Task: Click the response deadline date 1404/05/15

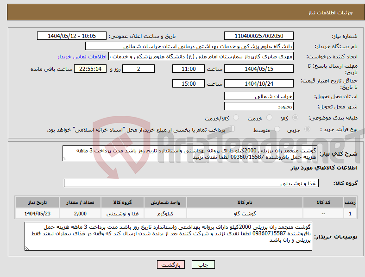Action: click(x=258, y=69)
